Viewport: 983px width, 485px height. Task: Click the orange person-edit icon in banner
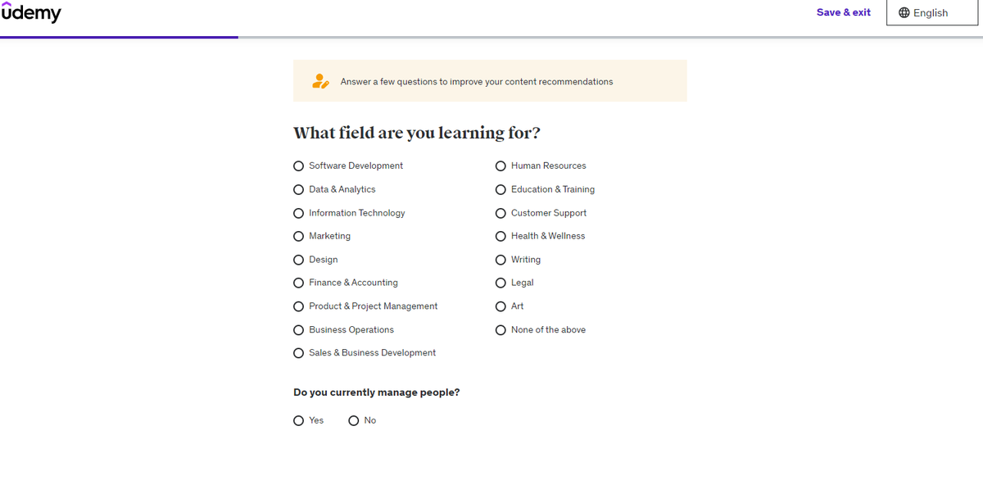320,81
